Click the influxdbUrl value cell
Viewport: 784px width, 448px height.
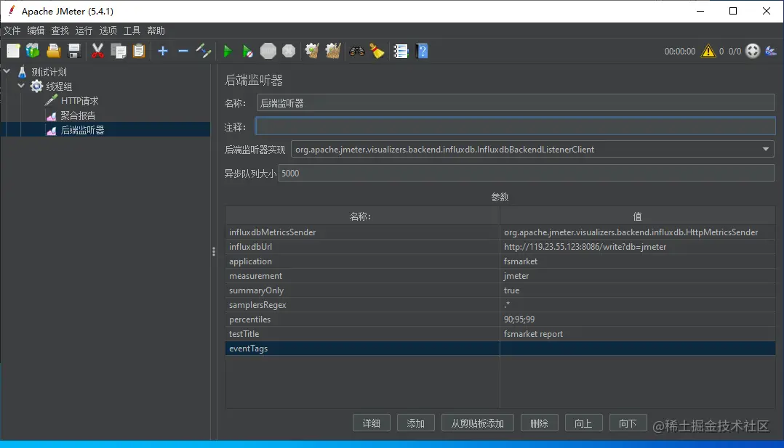[x=638, y=247]
